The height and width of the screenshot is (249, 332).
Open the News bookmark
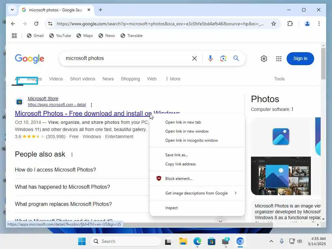[x=107, y=36]
